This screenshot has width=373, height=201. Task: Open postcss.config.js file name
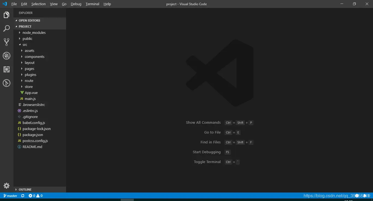pos(35,141)
